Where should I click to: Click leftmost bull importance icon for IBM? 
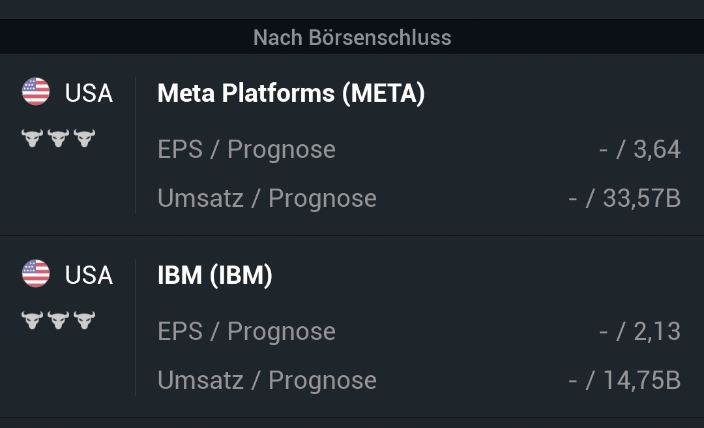pyautogui.click(x=32, y=320)
